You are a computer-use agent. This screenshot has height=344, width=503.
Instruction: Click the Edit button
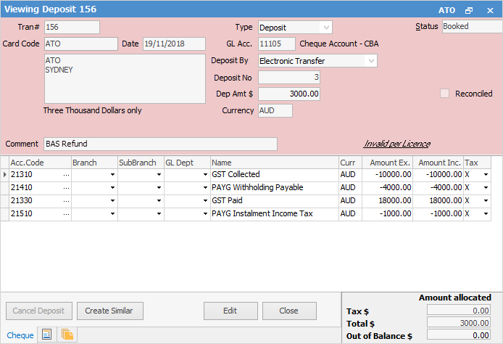(230, 311)
